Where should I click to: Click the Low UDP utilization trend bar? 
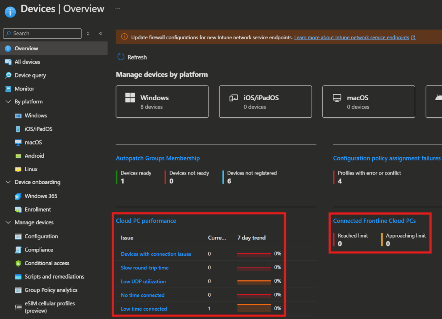pyautogui.click(x=254, y=281)
